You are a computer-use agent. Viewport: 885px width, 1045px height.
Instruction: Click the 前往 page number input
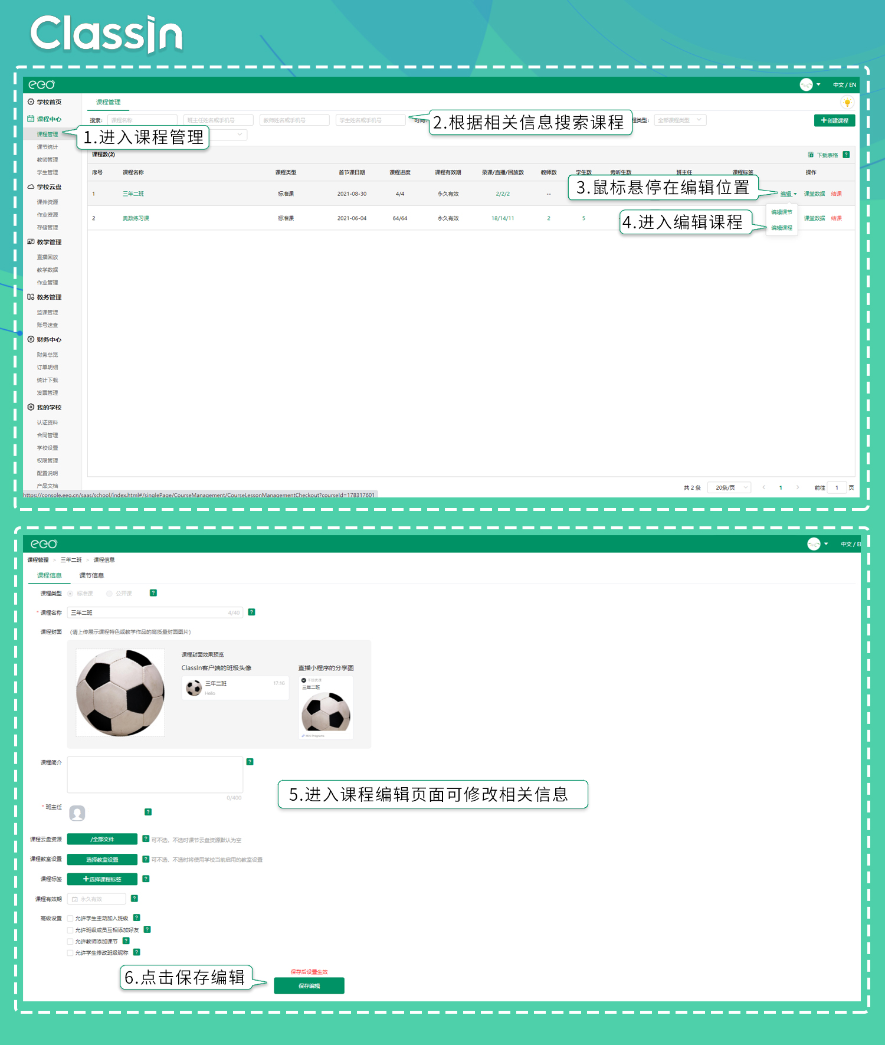[x=837, y=487]
